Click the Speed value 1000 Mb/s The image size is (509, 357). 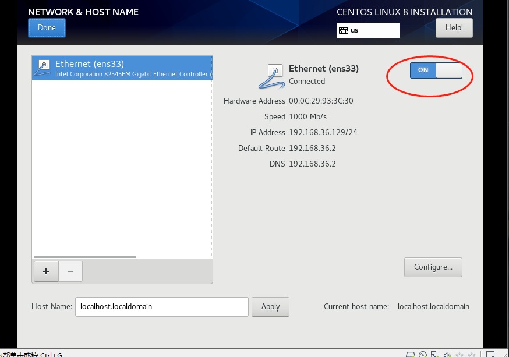[x=307, y=117]
